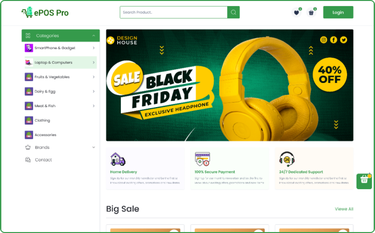
Task: Click the Instagram icon on the banner
Action: pyautogui.click(x=324, y=40)
